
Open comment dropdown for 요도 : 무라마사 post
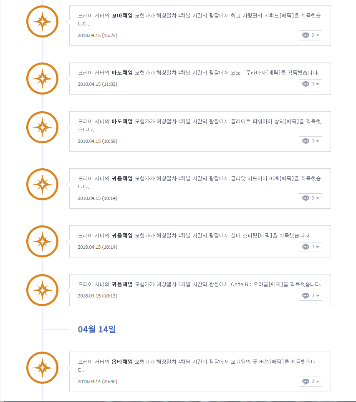pos(311,84)
